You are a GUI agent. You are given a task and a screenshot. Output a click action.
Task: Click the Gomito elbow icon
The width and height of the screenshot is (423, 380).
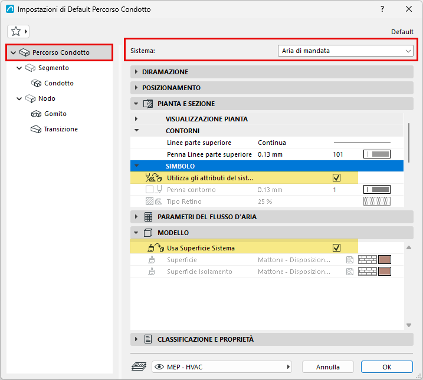coord(36,114)
